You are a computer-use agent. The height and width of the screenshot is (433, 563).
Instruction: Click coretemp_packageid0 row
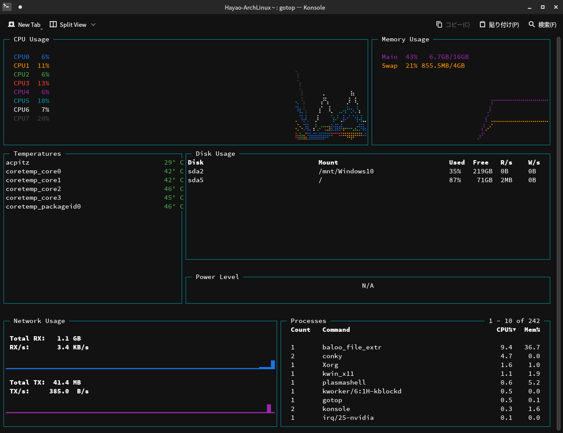point(95,206)
